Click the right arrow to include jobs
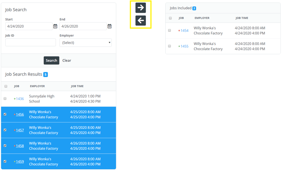The width and height of the screenshot is (282, 171). [x=141, y=7]
